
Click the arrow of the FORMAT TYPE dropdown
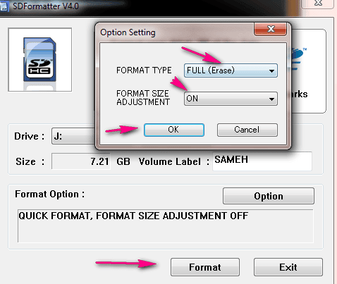pyautogui.click(x=271, y=70)
